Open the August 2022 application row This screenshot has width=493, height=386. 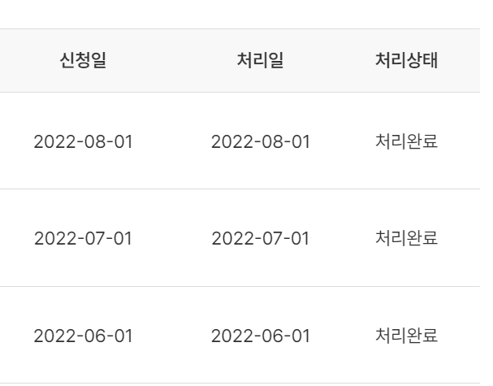(x=240, y=141)
